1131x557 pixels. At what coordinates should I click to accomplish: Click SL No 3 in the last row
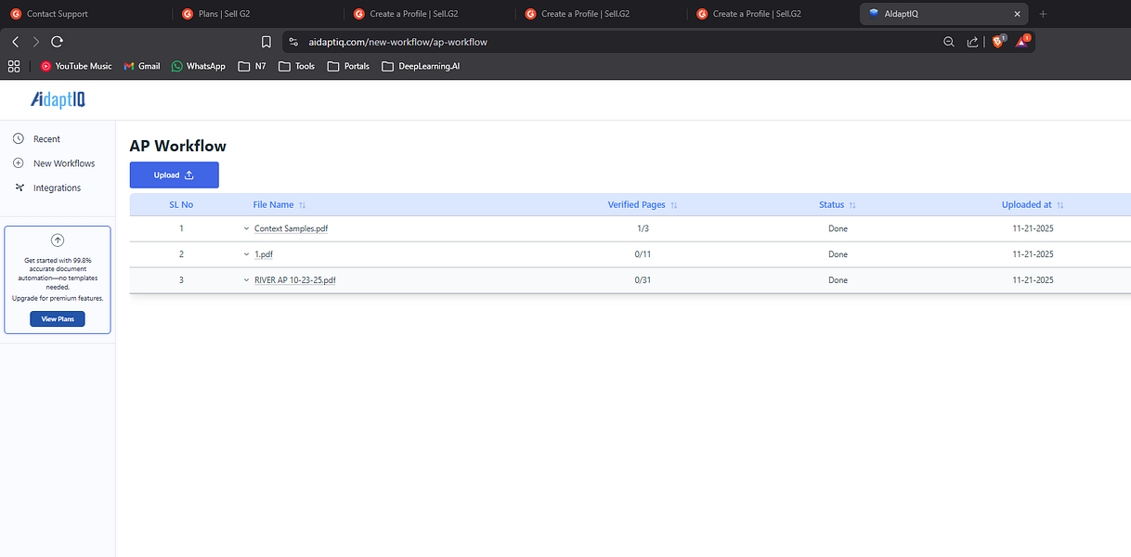coord(181,279)
